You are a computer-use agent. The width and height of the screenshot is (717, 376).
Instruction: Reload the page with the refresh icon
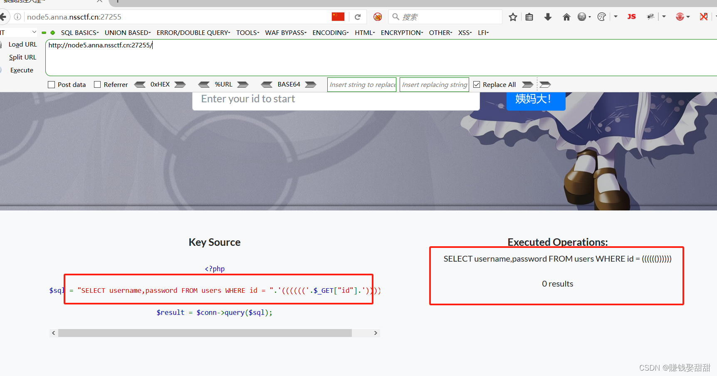358,17
